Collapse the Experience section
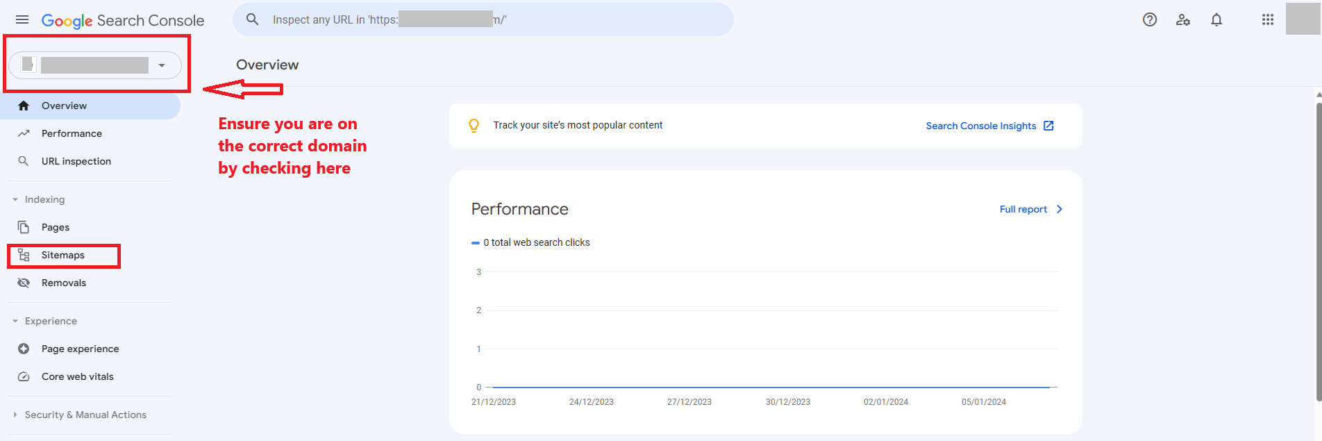 click(15, 321)
